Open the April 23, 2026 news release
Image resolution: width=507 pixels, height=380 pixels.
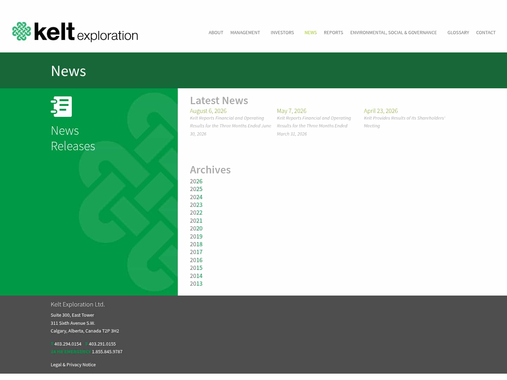click(381, 111)
